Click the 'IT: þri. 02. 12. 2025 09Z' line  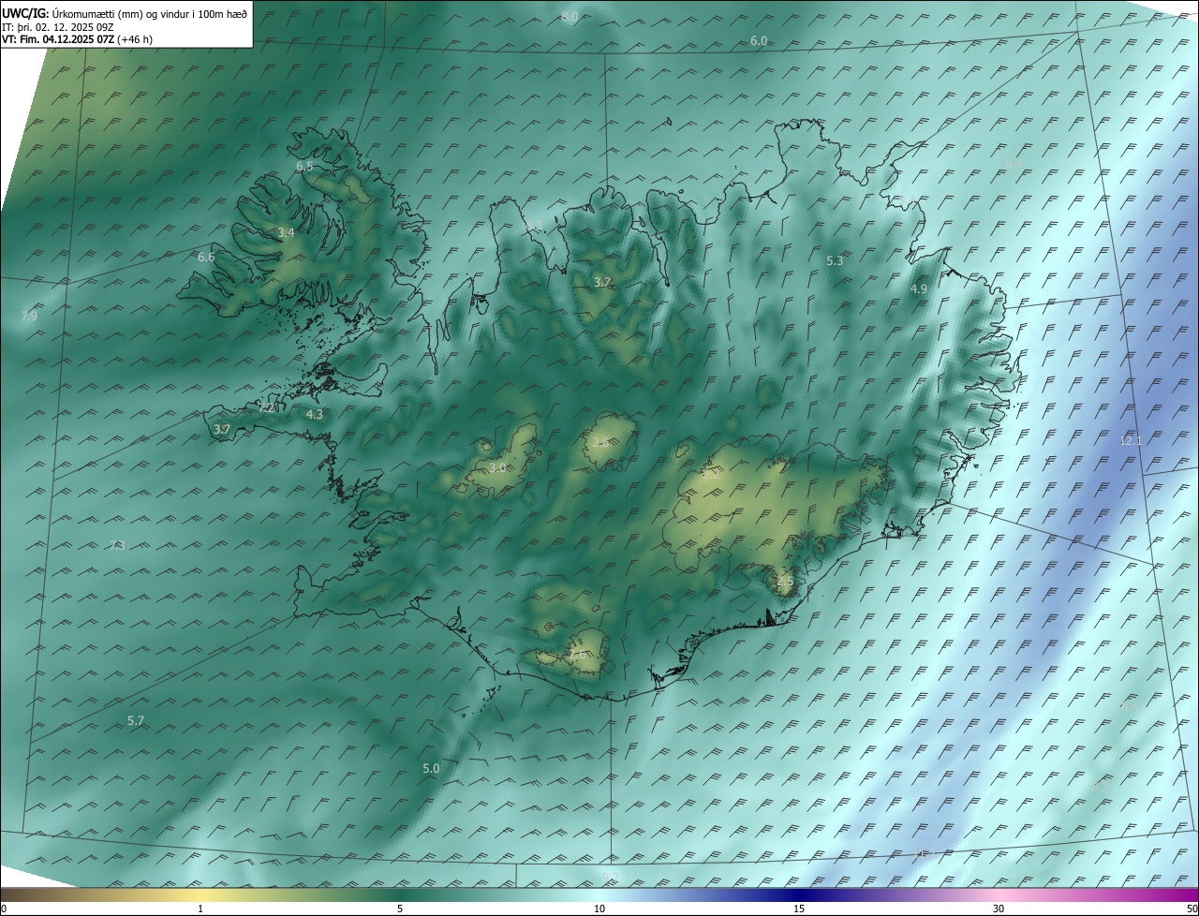tap(57, 27)
